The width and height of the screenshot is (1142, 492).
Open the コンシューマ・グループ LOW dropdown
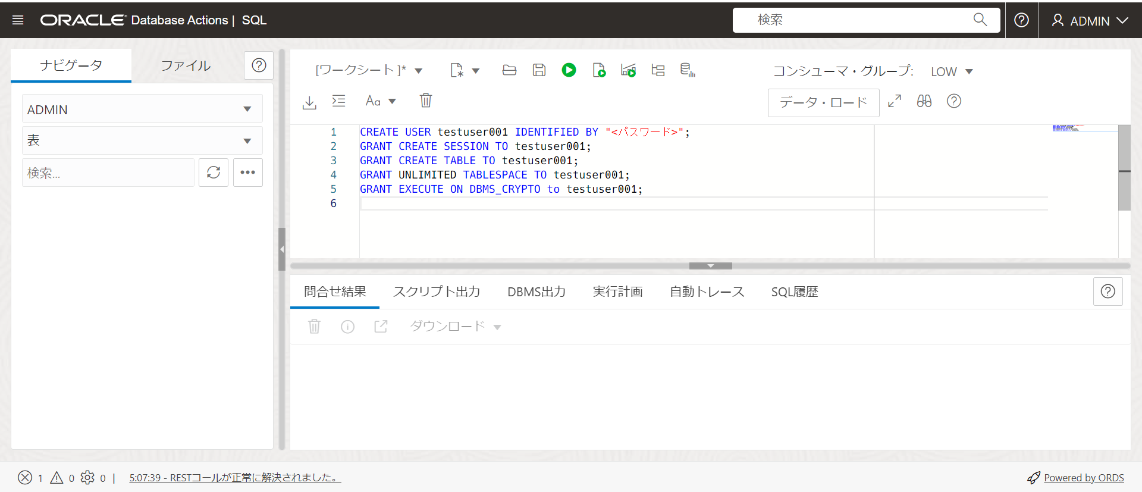tap(952, 71)
